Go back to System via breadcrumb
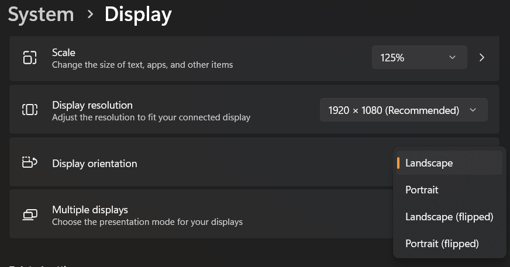The image size is (510, 267). (x=41, y=15)
